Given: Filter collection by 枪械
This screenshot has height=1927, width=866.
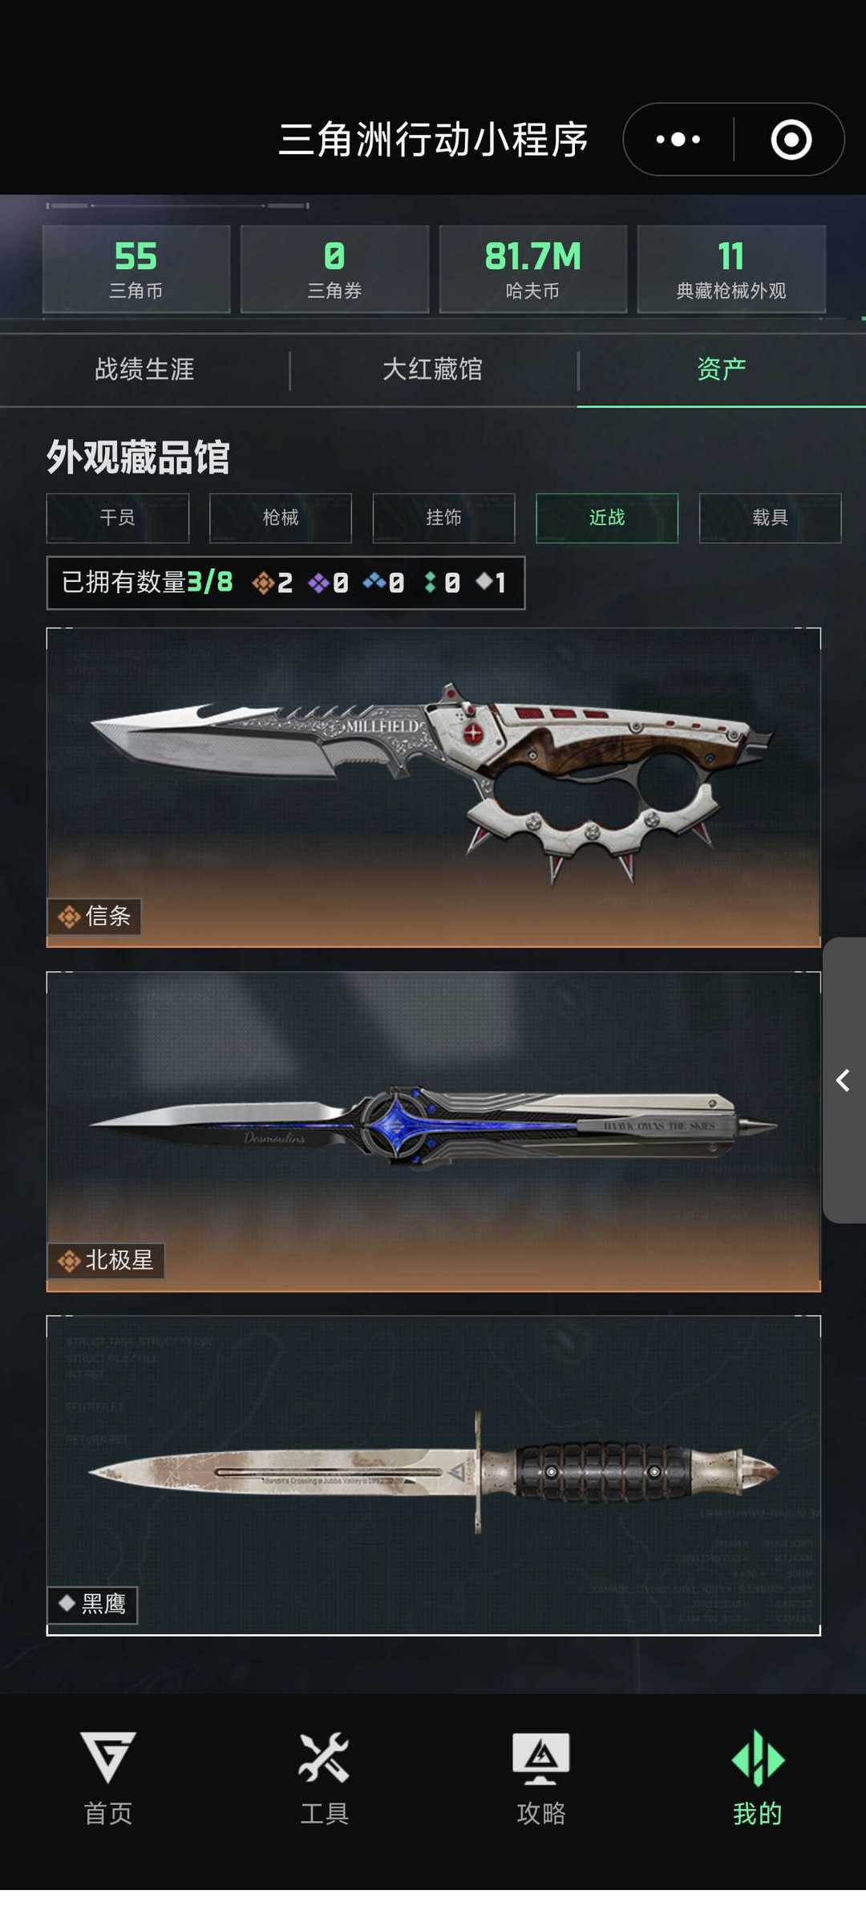Looking at the screenshot, I should pos(281,518).
